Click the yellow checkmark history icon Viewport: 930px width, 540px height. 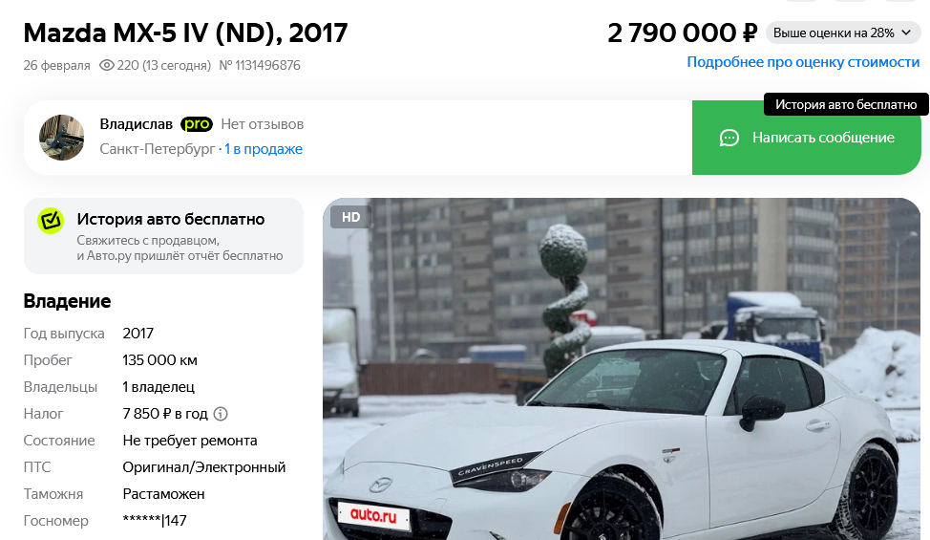point(51,221)
